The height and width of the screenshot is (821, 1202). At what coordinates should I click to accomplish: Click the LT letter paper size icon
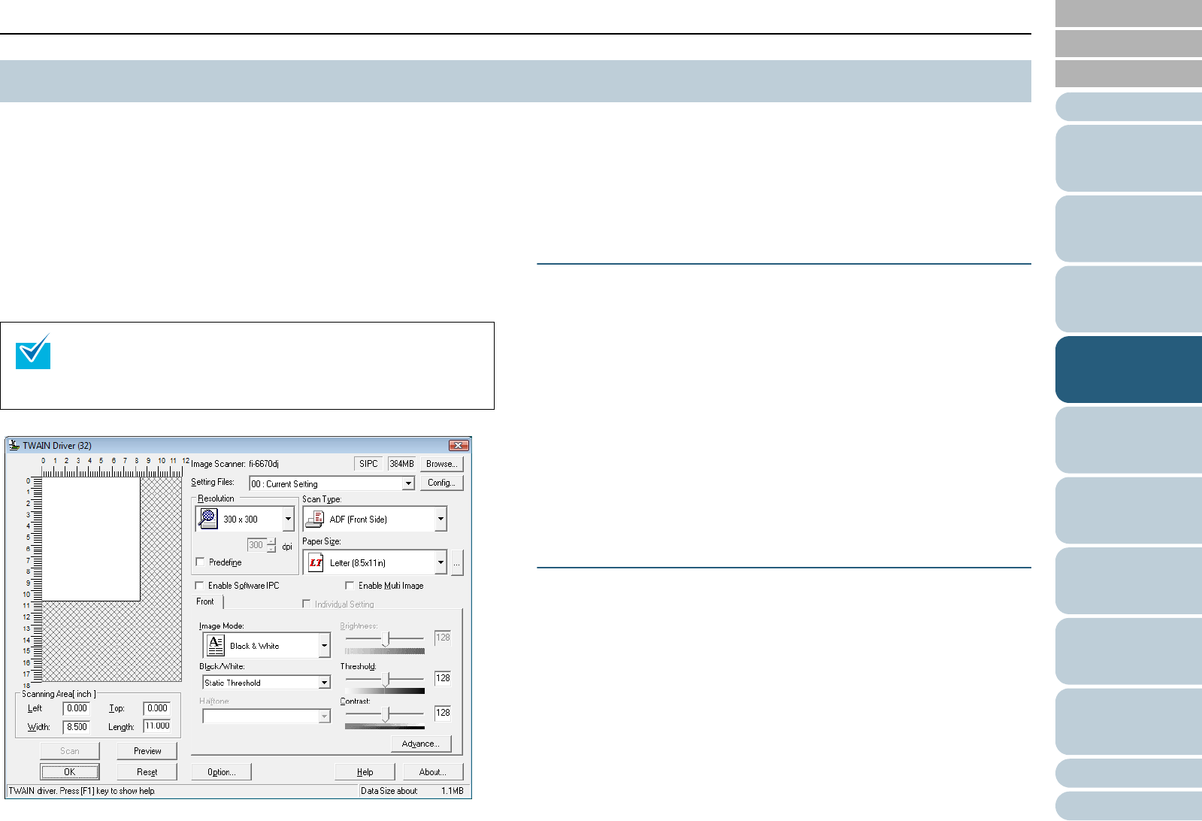point(316,562)
